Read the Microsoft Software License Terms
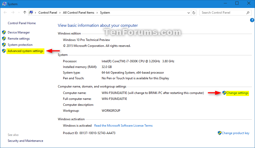Image resolution: width=255 pixels, height=148 pixels. click(123, 126)
